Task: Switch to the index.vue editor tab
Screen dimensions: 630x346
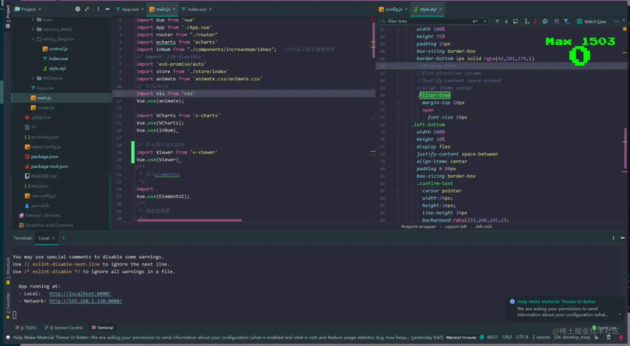Action: 197,9
